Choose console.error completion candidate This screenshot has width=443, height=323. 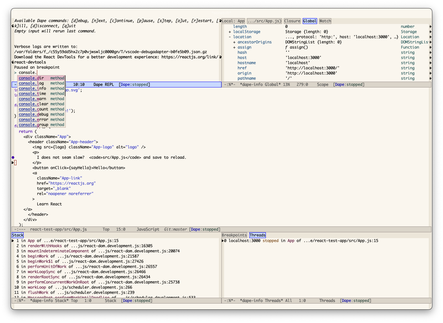point(41,120)
